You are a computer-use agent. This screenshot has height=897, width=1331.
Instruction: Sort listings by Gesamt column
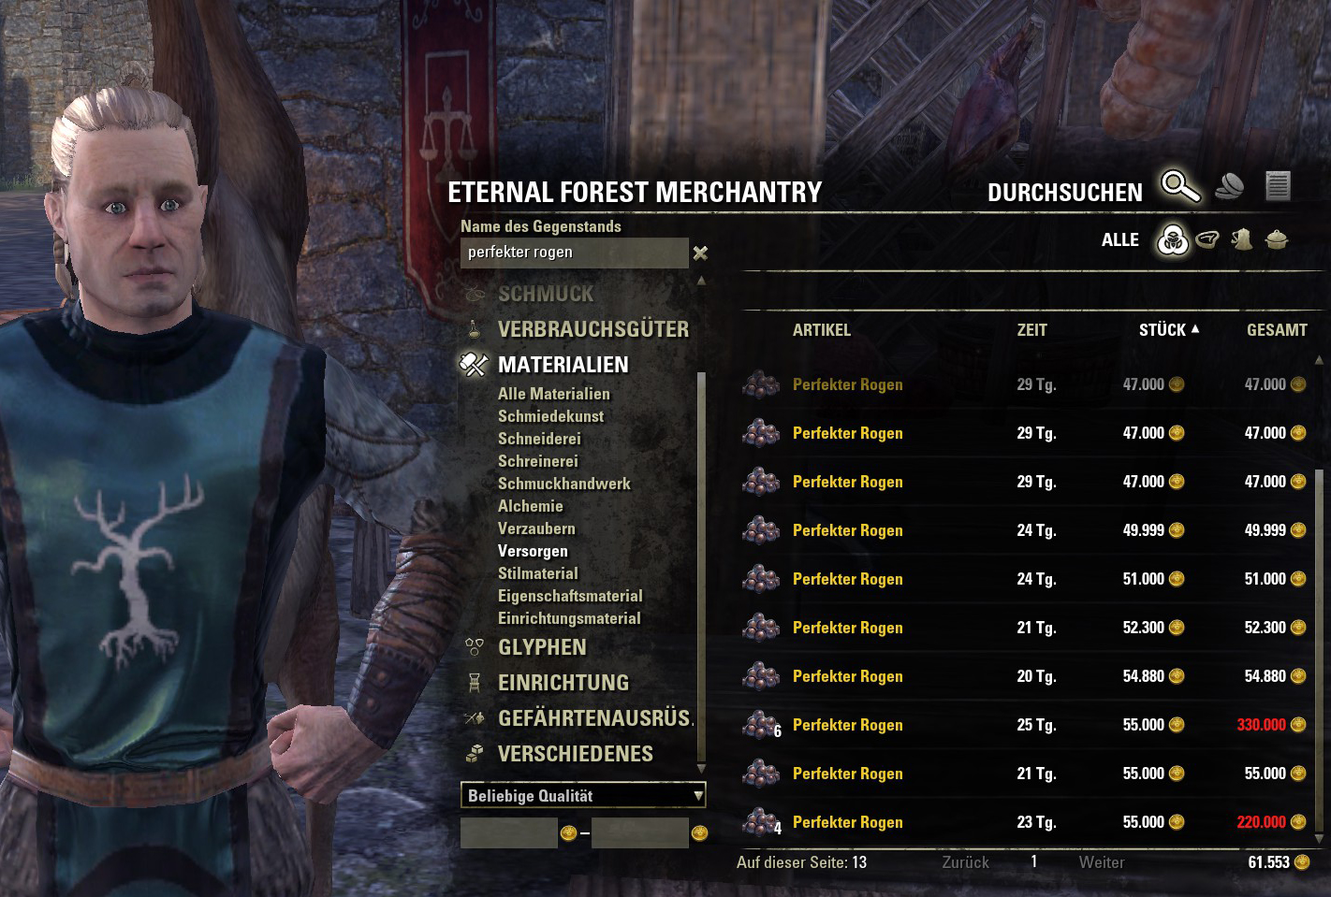click(1277, 330)
